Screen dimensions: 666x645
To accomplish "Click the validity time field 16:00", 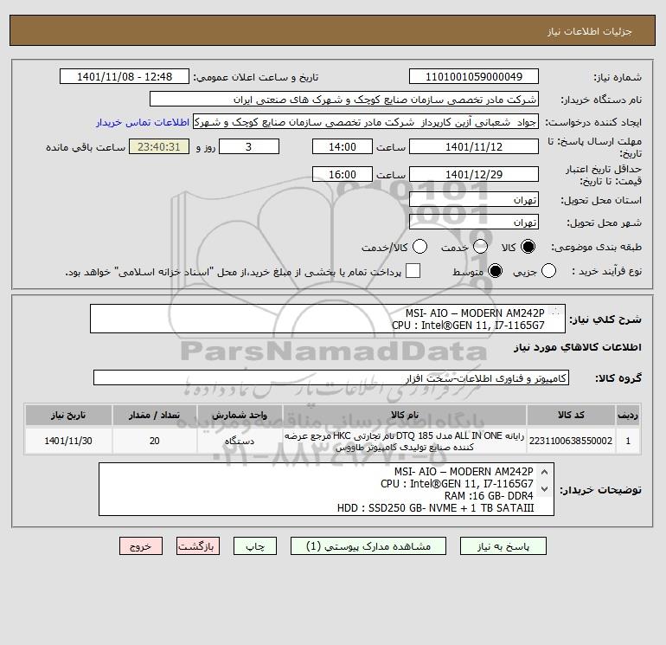I will coord(343,174).
